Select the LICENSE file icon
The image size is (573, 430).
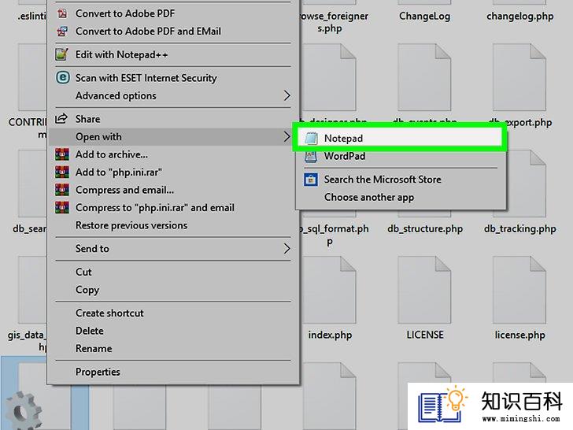click(425, 290)
